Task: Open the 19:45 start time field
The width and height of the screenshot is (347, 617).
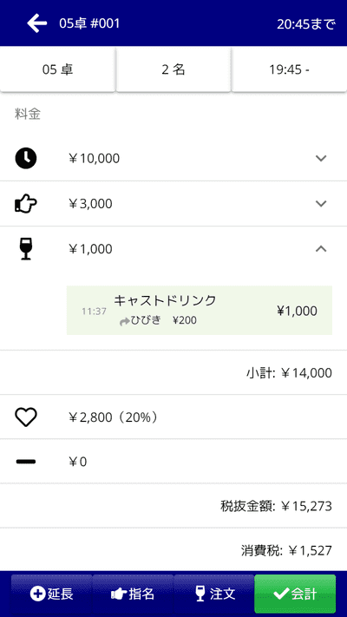Action: (x=289, y=70)
